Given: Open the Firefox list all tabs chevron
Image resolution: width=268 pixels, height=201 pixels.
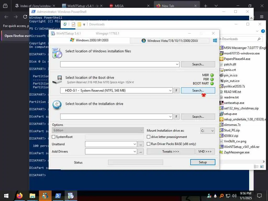Looking at the screenshot, I should pyautogui.click(x=216, y=6).
